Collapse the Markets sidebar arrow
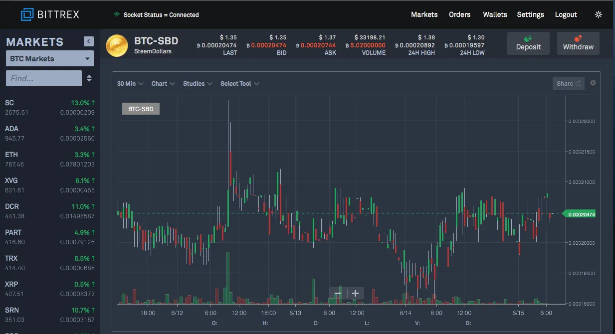Image resolution: width=615 pixels, height=334 pixels. [x=89, y=41]
